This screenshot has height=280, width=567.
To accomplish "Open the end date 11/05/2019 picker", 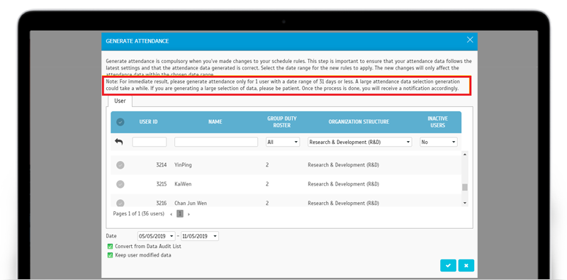I will pyautogui.click(x=200, y=236).
